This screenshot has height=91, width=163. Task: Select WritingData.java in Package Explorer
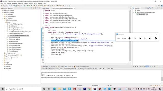(13, 51)
